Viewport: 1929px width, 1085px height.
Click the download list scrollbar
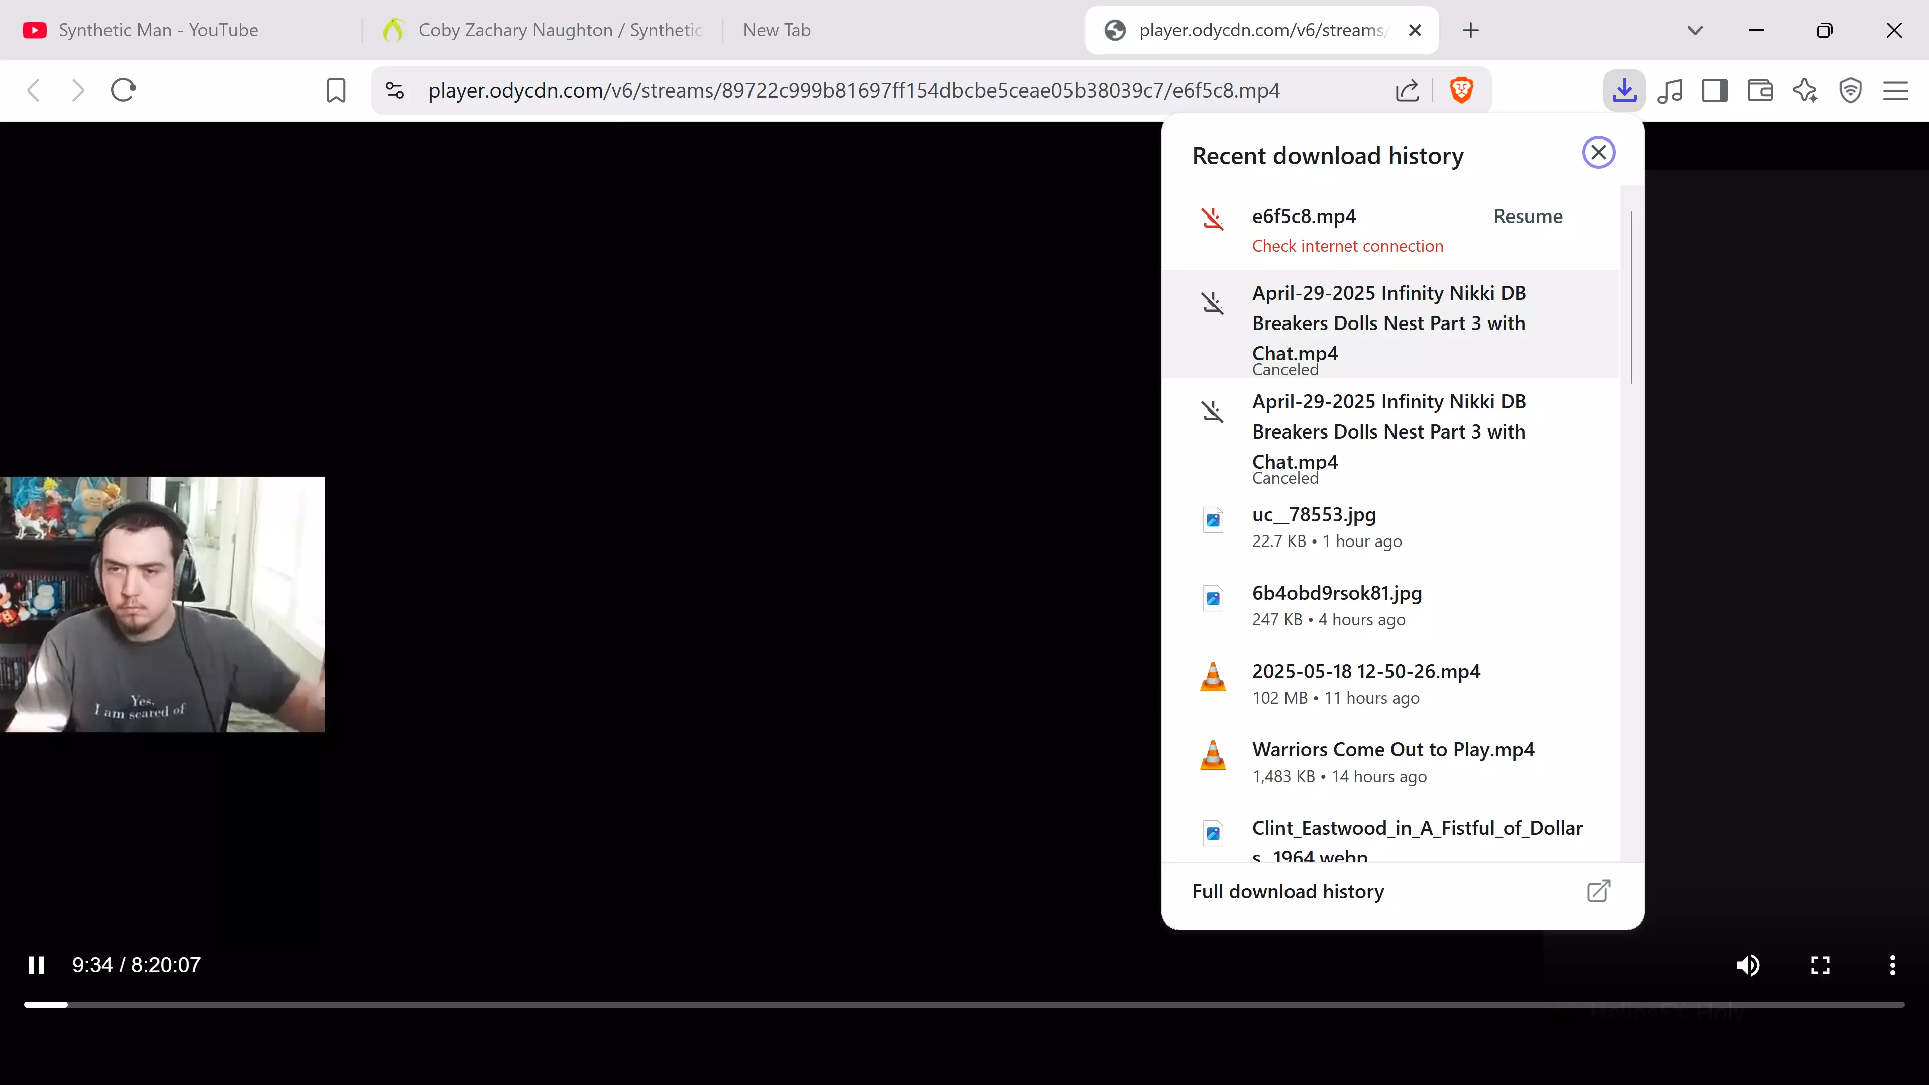[x=1631, y=297]
